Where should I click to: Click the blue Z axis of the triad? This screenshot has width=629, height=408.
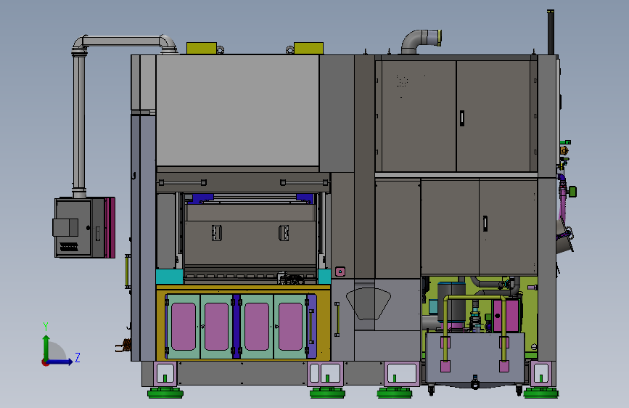[60, 362]
